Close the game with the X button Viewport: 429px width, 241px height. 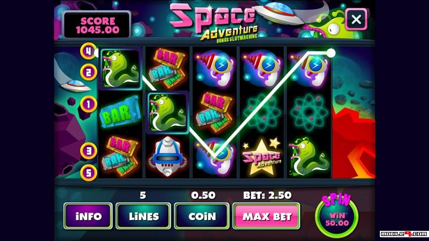356,19
